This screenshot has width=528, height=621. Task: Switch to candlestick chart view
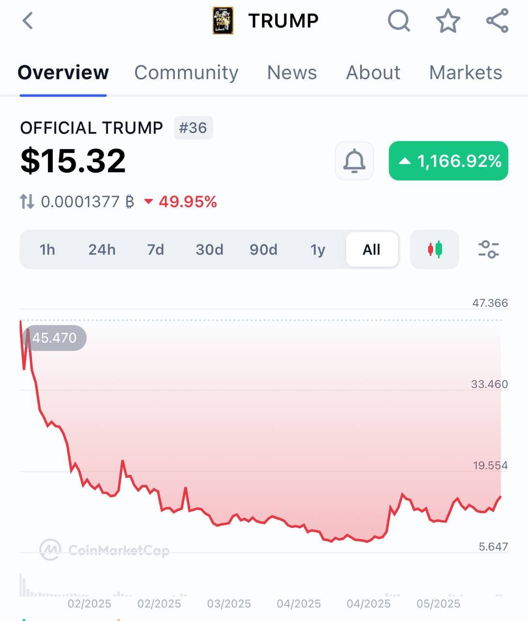(x=435, y=249)
